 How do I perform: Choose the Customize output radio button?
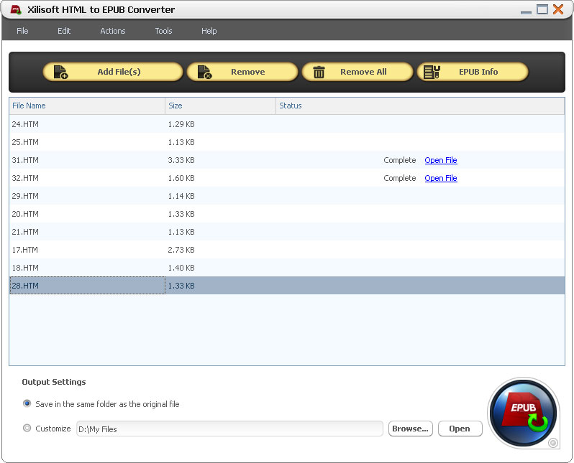pos(27,429)
